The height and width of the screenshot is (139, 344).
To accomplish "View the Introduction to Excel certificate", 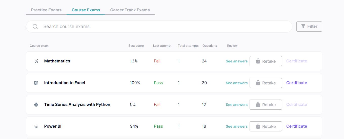I will (296, 83).
